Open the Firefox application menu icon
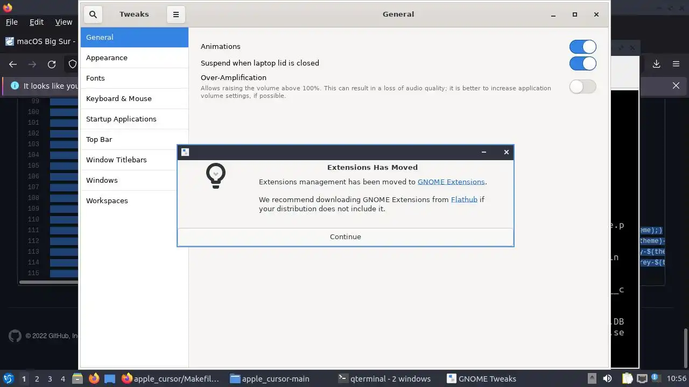The width and height of the screenshot is (689, 387). click(676, 64)
